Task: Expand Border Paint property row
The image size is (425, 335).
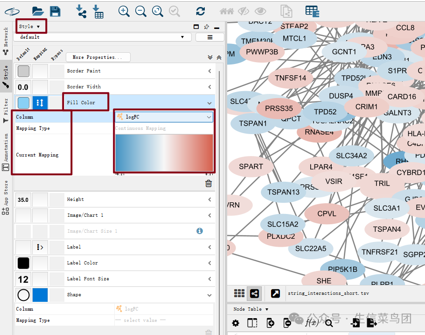Action: (209, 71)
